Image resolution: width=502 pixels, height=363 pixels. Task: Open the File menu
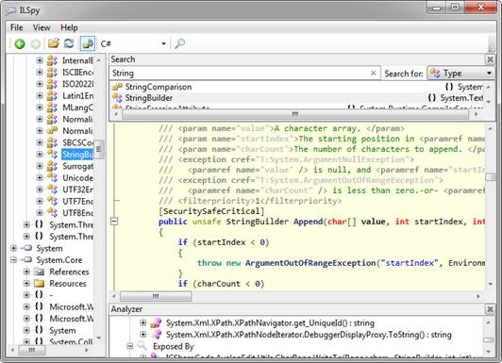click(16, 27)
